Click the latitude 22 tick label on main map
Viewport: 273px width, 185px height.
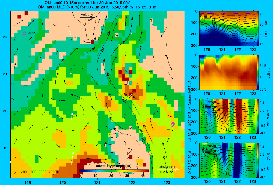click(x=5, y=37)
